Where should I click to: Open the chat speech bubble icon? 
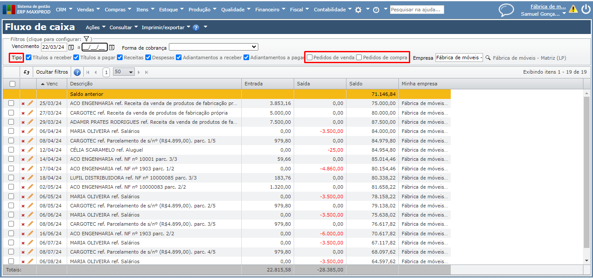point(506,10)
